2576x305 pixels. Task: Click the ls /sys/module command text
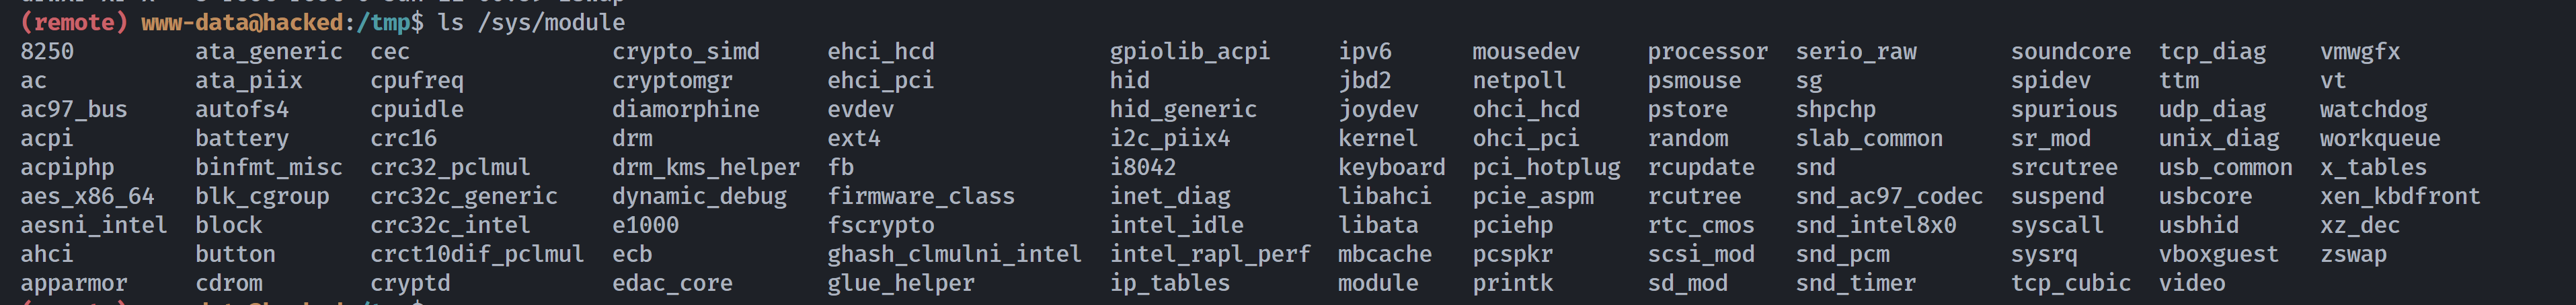point(532,22)
